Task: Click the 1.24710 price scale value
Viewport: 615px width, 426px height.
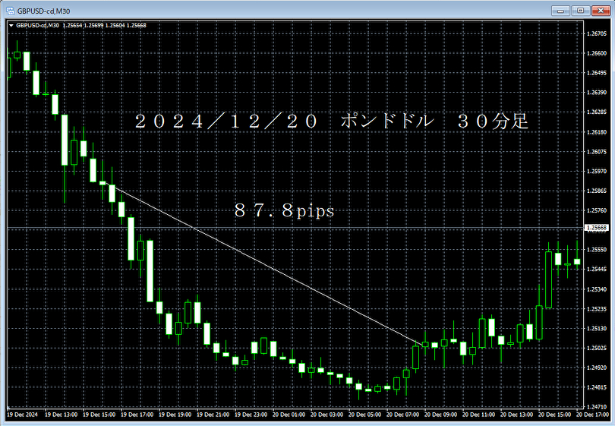Action: pyautogui.click(x=597, y=407)
